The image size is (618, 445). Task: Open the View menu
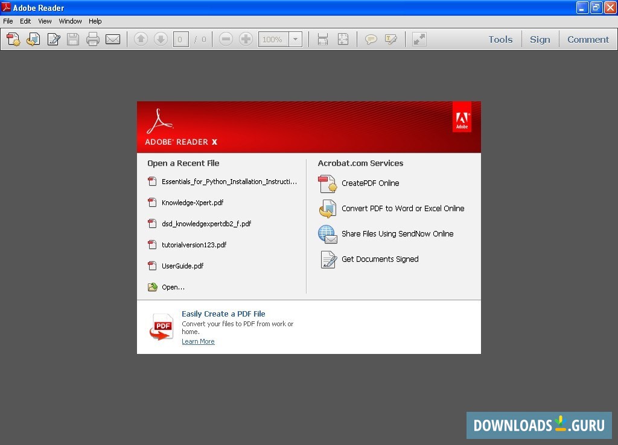pos(45,21)
